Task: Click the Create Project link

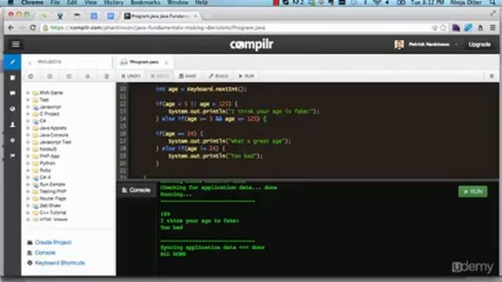Action: click(x=53, y=242)
